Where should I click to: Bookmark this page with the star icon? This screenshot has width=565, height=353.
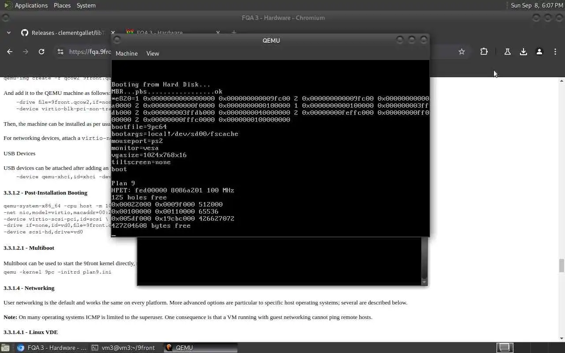(462, 52)
